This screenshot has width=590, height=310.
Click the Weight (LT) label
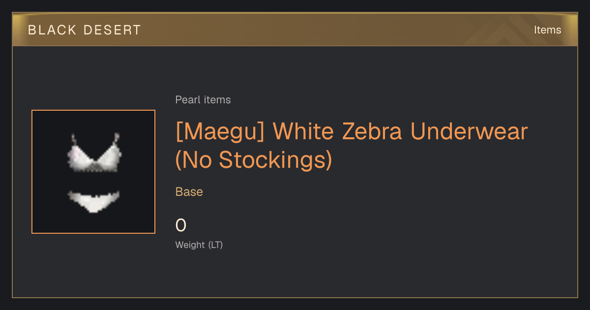point(199,245)
